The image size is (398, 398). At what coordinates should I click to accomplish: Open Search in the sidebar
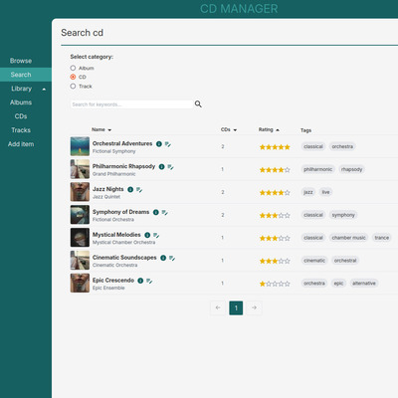tap(21, 75)
